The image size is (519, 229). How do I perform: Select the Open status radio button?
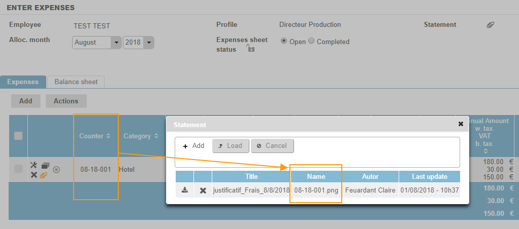pos(284,41)
